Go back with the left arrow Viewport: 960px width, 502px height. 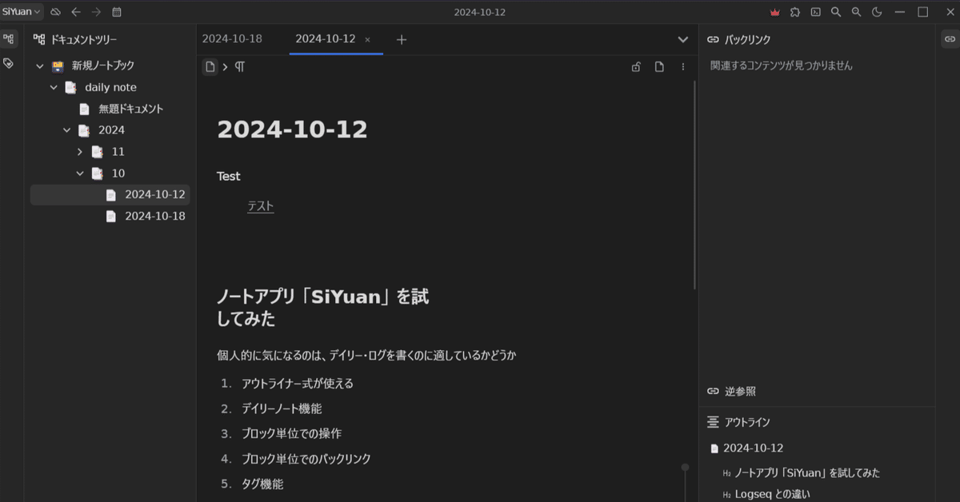76,12
